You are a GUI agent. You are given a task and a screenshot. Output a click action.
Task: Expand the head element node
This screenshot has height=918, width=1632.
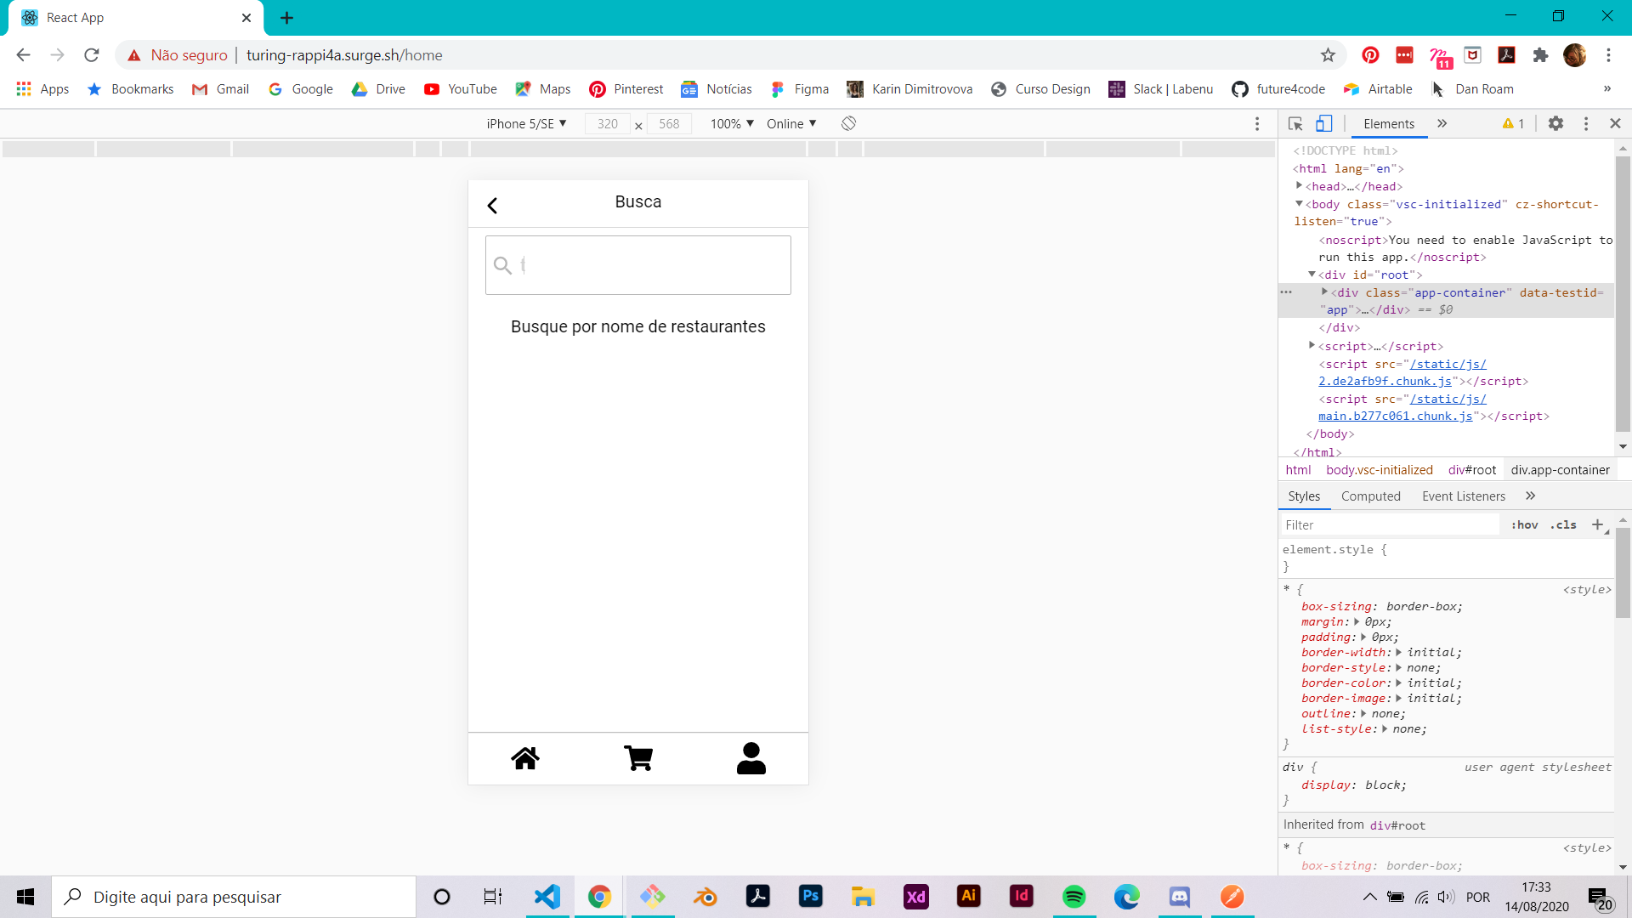coord(1300,186)
